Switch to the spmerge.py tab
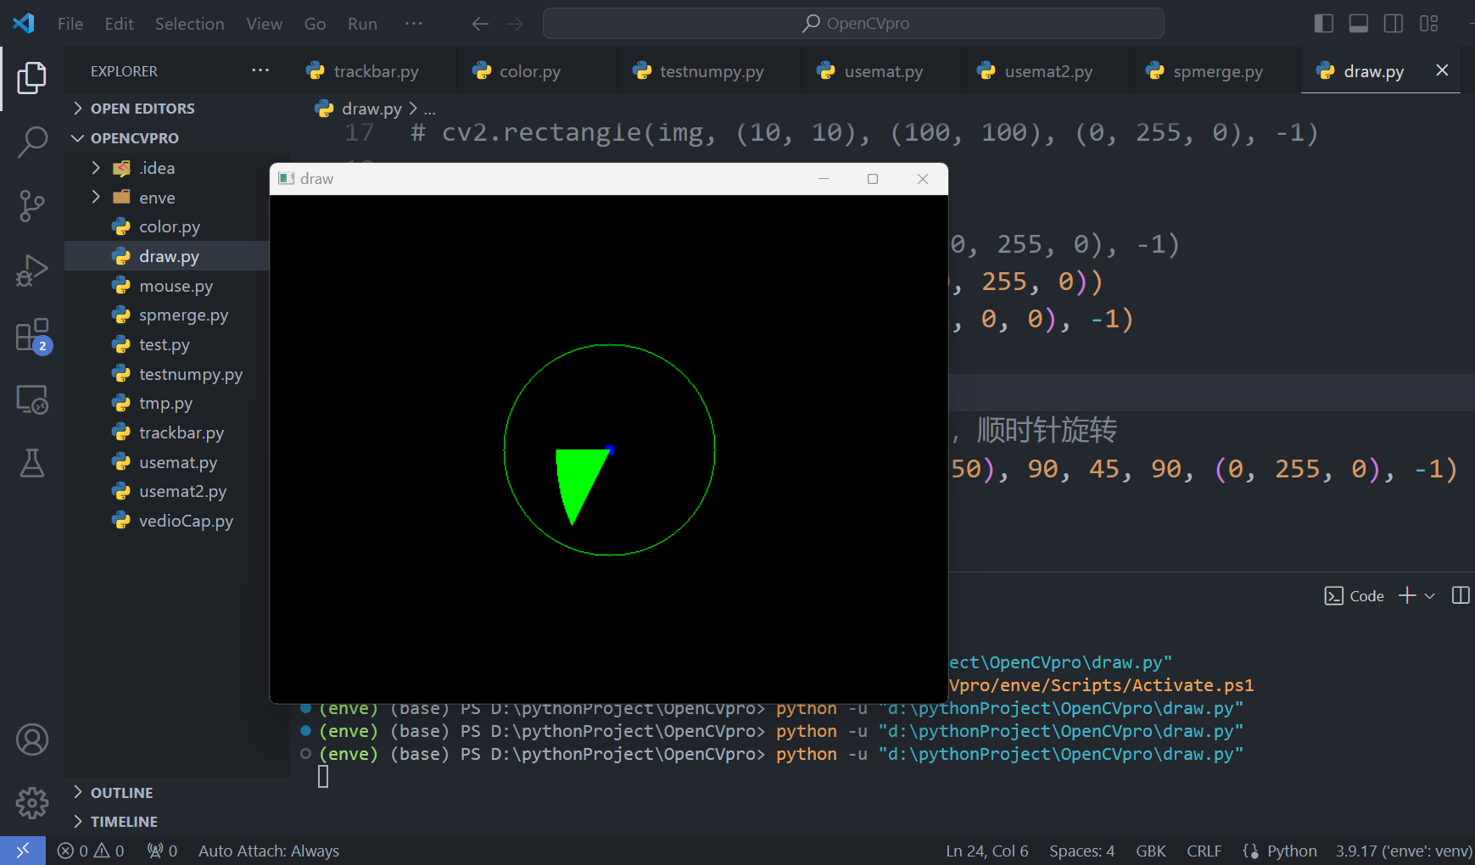 point(1217,71)
